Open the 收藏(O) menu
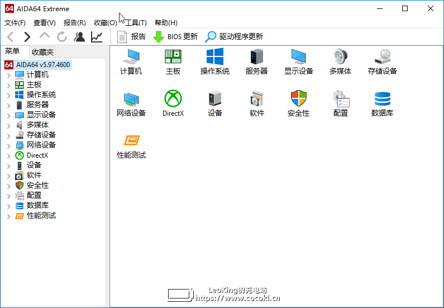Image resolution: width=444 pixels, height=308 pixels. pos(106,23)
